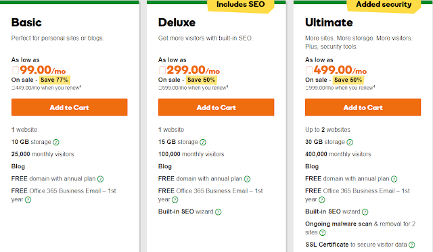Click Deluxe plan Save 50% label
This screenshot has height=252, width=433.
(202, 80)
